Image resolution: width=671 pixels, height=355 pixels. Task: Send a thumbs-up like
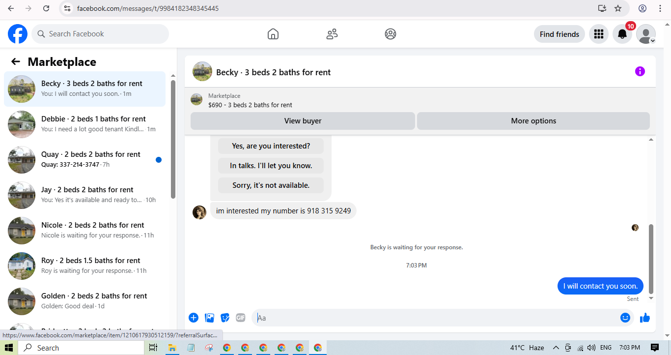[x=645, y=318]
